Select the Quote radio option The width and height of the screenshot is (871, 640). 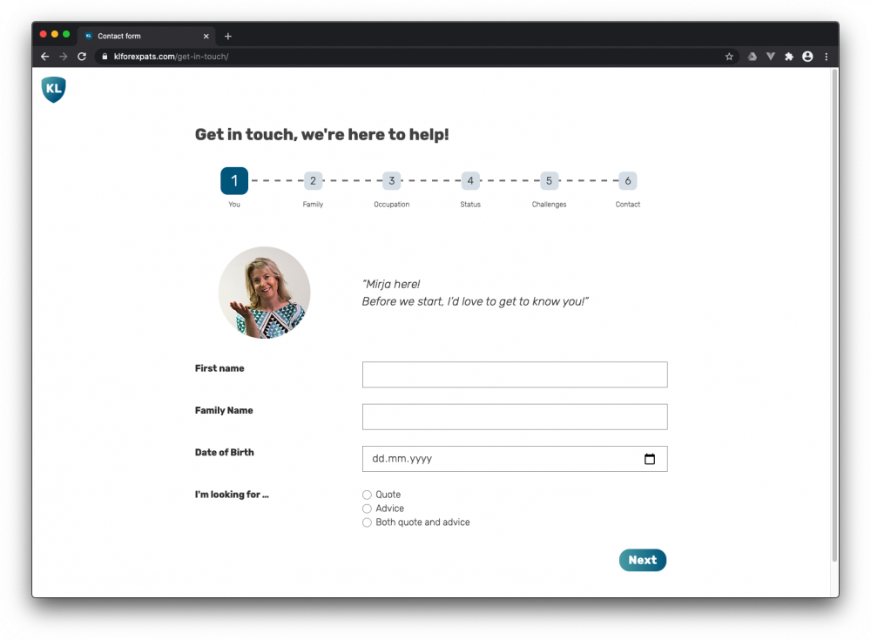pos(367,495)
